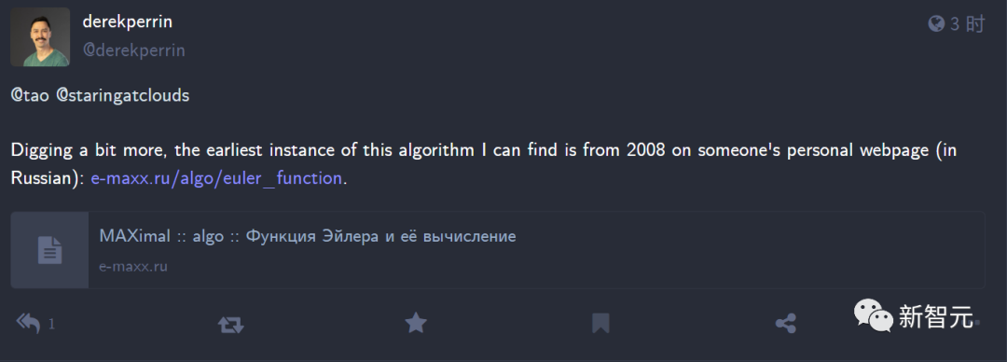Reply to derekperrin's post
Image resolution: width=1007 pixels, height=362 pixels.
28,323
